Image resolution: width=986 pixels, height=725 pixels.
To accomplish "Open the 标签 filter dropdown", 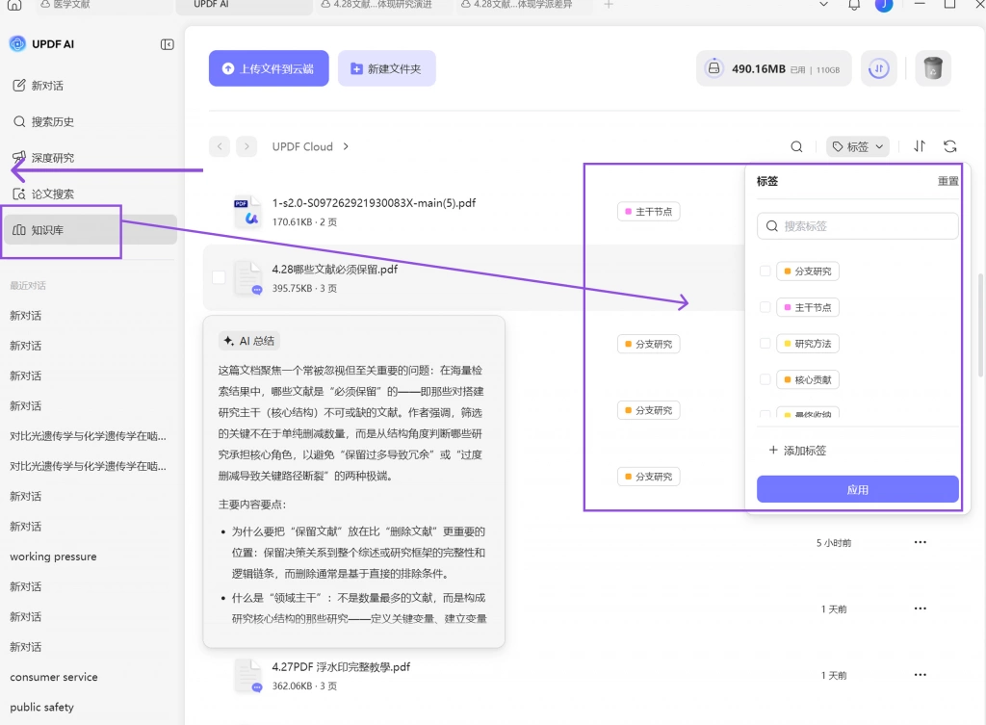I will (x=858, y=146).
